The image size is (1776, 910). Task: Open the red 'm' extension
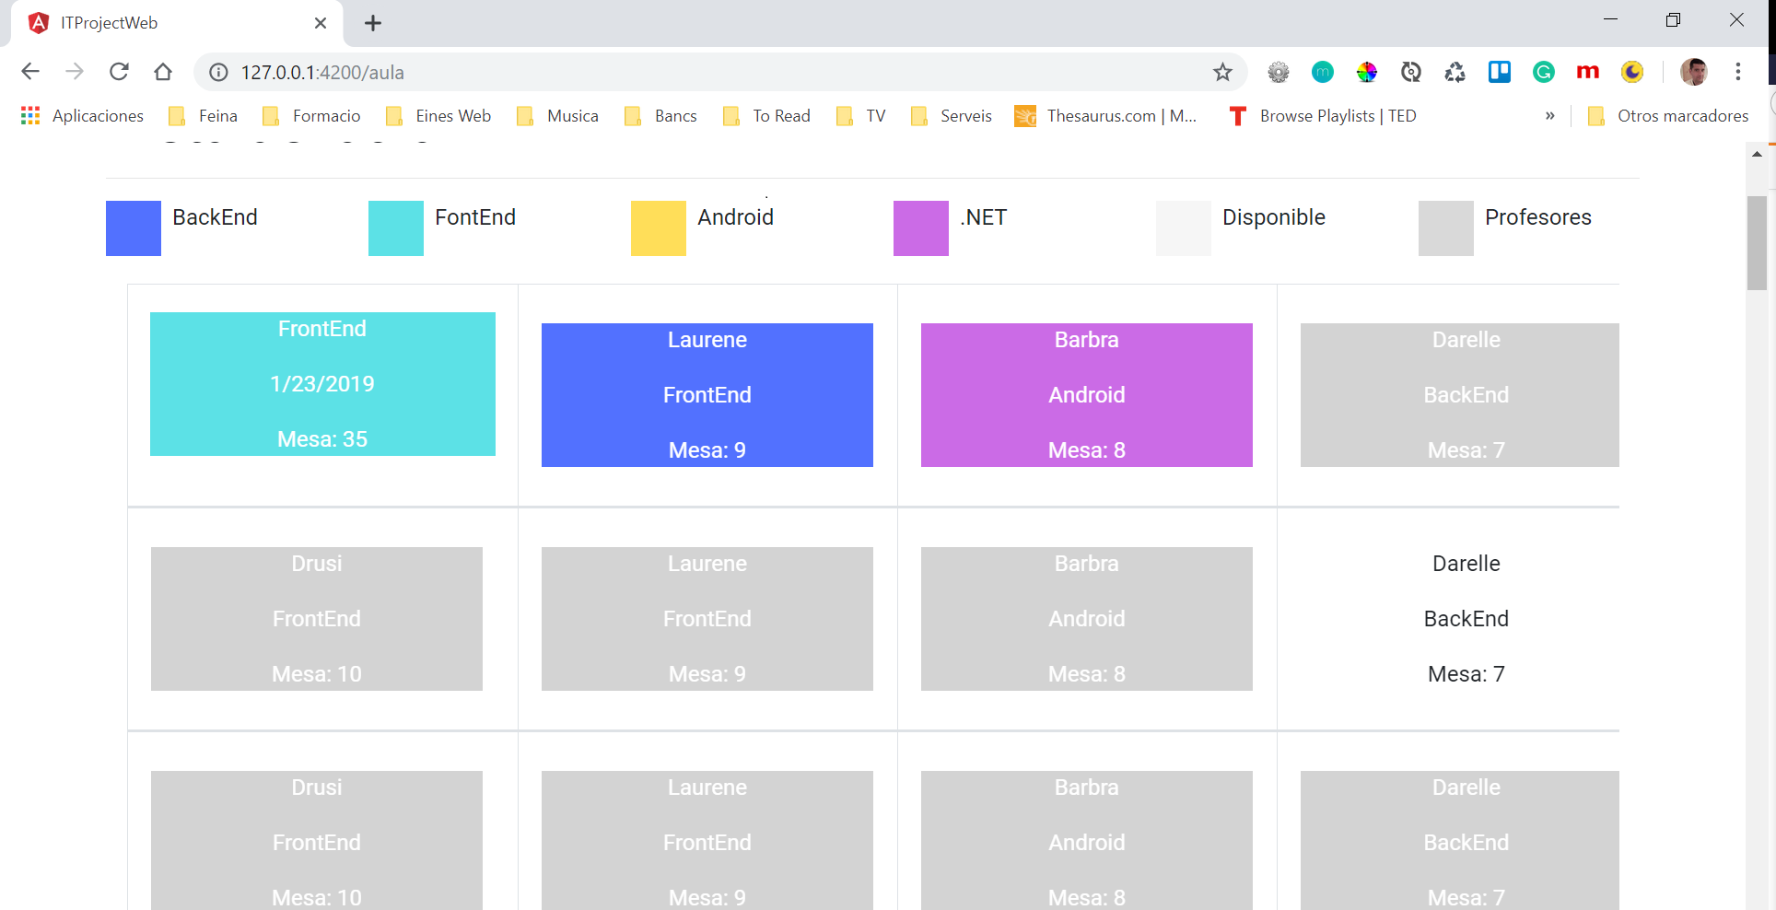tap(1588, 72)
